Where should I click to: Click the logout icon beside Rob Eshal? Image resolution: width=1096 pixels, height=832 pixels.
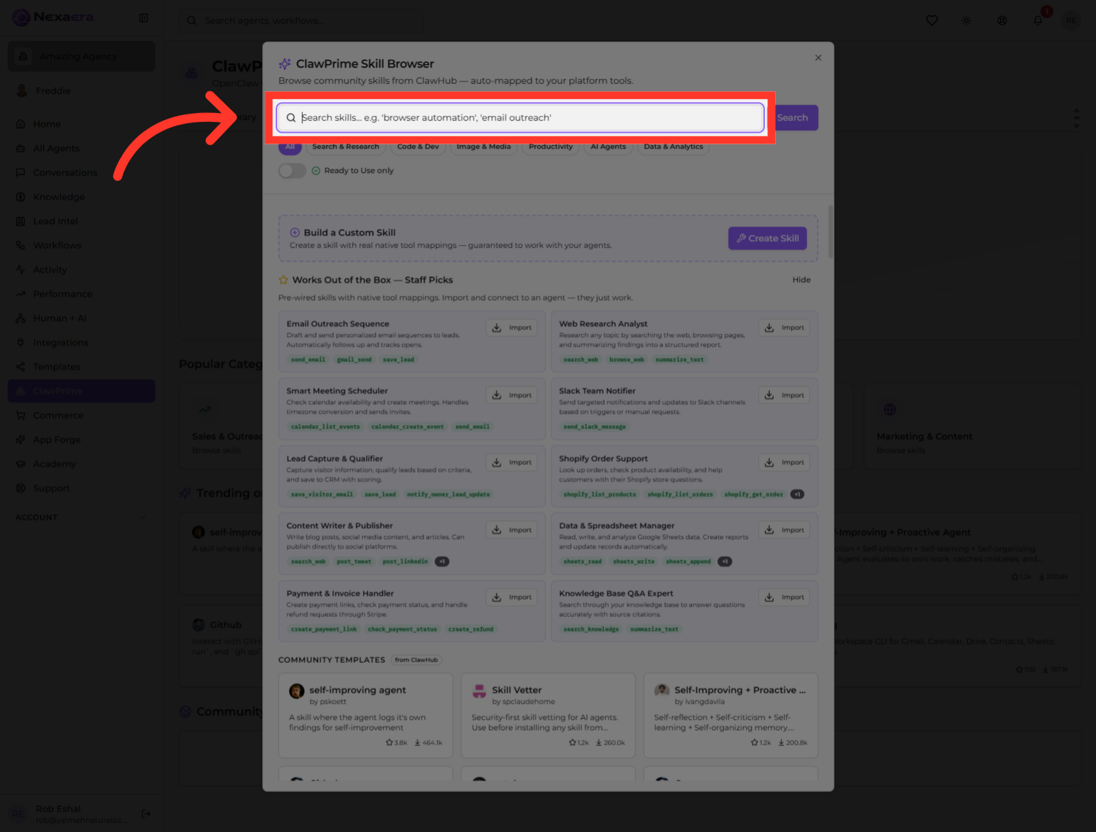146,813
